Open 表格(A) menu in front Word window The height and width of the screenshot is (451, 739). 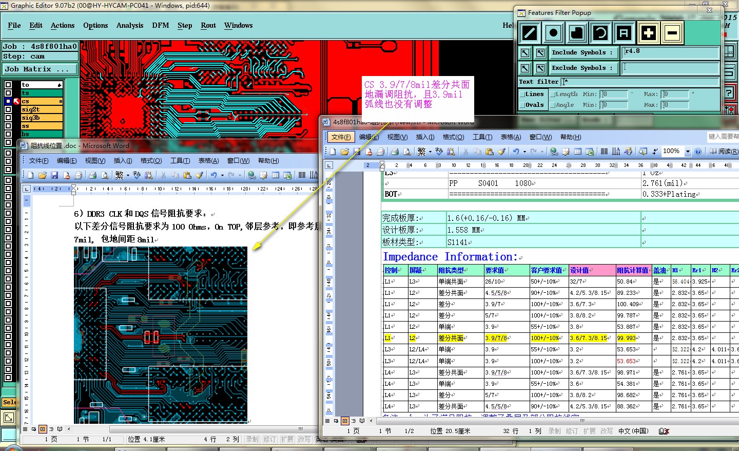[511, 137]
